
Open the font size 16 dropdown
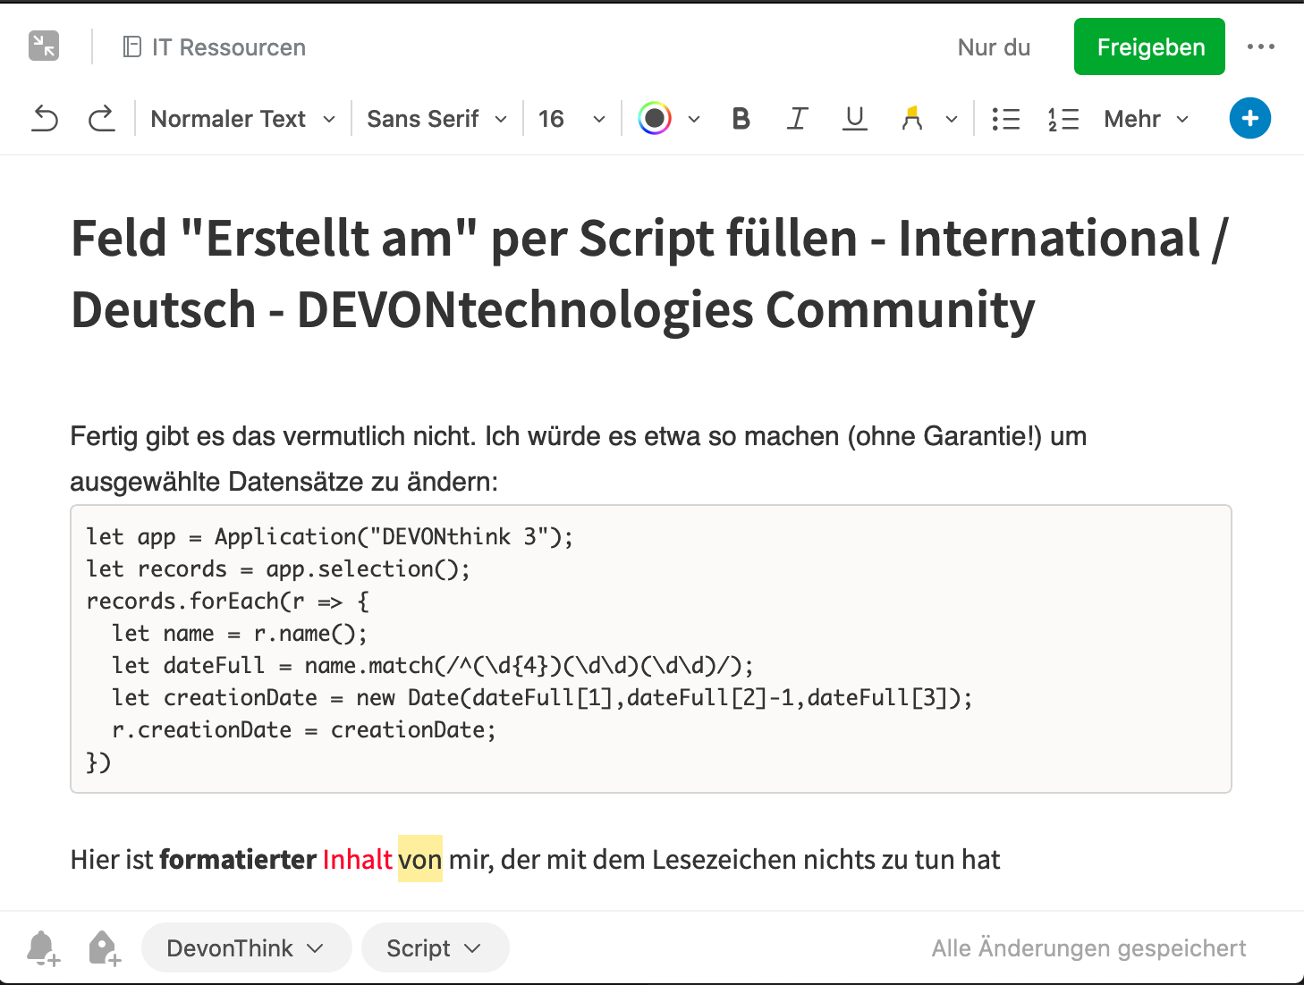tap(572, 119)
